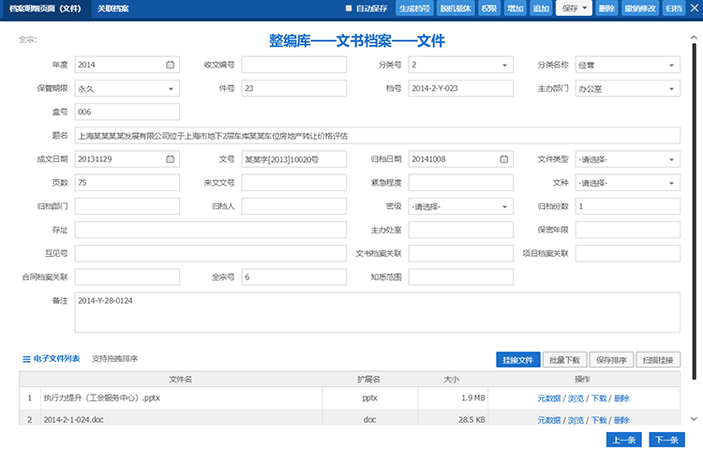Switch to the 关联档案 tab
This screenshot has width=703, height=450.
[x=113, y=8]
